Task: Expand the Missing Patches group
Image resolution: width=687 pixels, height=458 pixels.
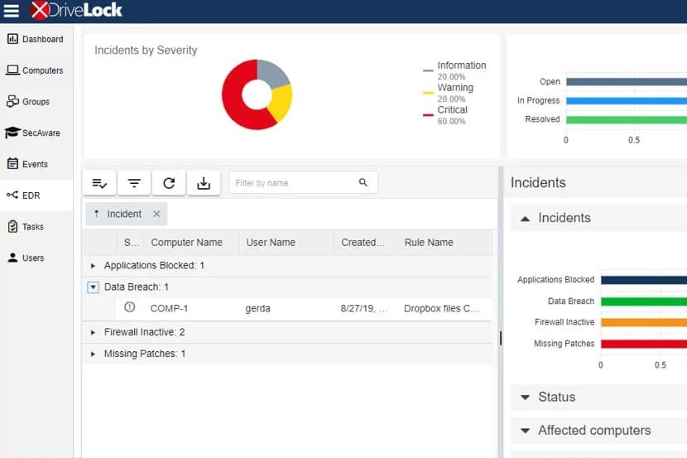Action: pos(93,354)
